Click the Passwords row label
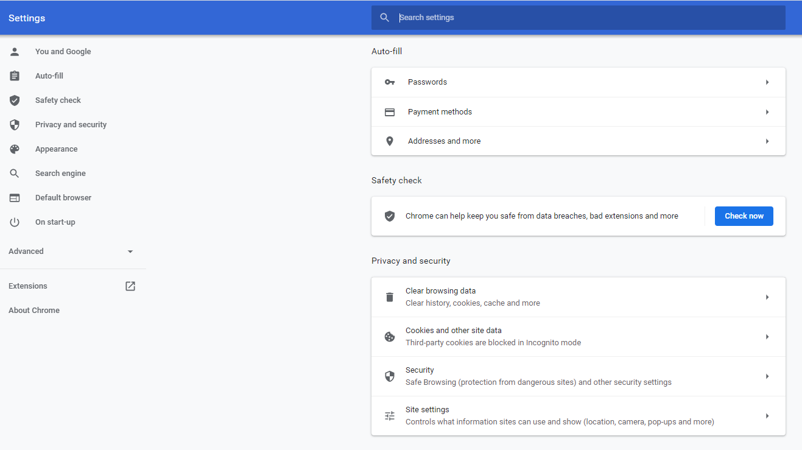Image resolution: width=802 pixels, height=450 pixels. point(427,82)
